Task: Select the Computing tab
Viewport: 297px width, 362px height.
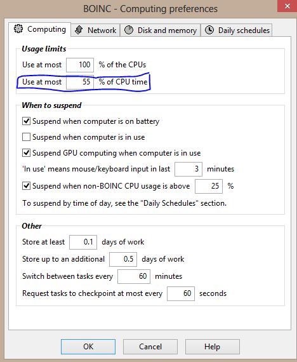Action: (x=40, y=29)
